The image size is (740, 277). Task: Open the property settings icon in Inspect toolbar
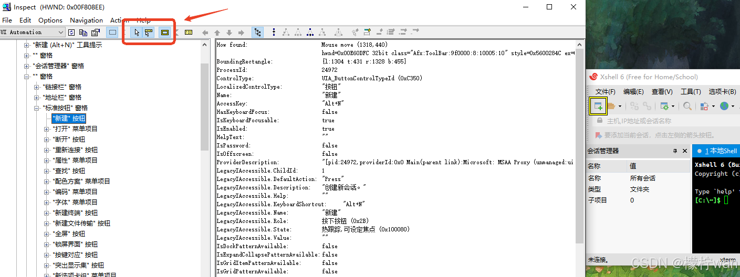[x=96, y=33]
